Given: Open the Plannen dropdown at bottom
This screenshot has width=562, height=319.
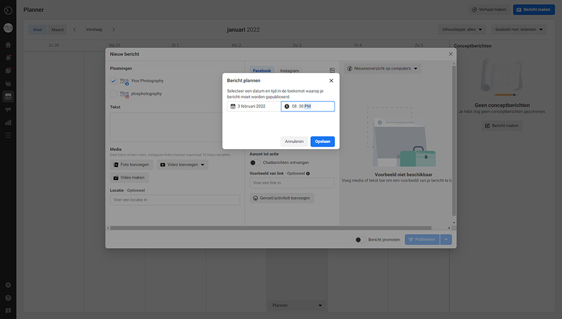Looking at the screenshot, I should [x=297, y=306].
